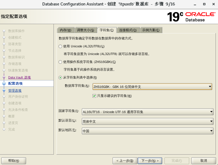Open the 数据库字符集 dropdown
Image resolution: width=218 pixels, height=165 pixels.
tap(152, 87)
